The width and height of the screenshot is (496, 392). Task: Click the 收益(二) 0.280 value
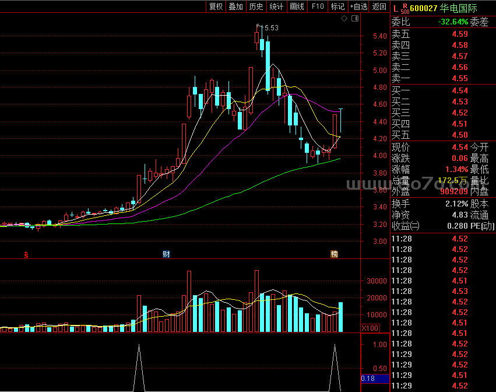tap(457, 226)
